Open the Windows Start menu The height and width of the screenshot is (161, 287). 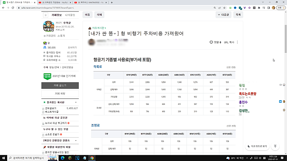click(3, 158)
